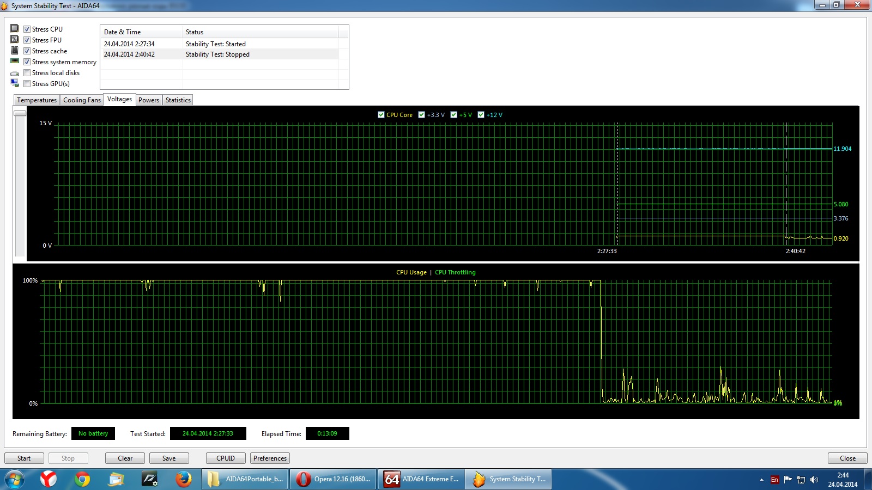The height and width of the screenshot is (490, 872).
Task: Select the 'Stability Test: Started' log row
Action: point(220,44)
